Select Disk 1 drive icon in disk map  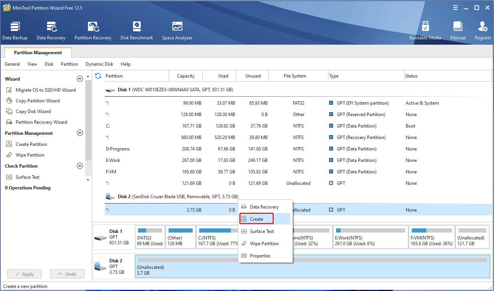click(101, 237)
